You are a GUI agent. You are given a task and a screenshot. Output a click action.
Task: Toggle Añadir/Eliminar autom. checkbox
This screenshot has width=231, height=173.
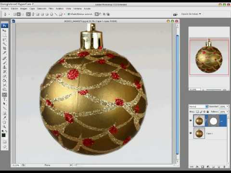[69, 14]
